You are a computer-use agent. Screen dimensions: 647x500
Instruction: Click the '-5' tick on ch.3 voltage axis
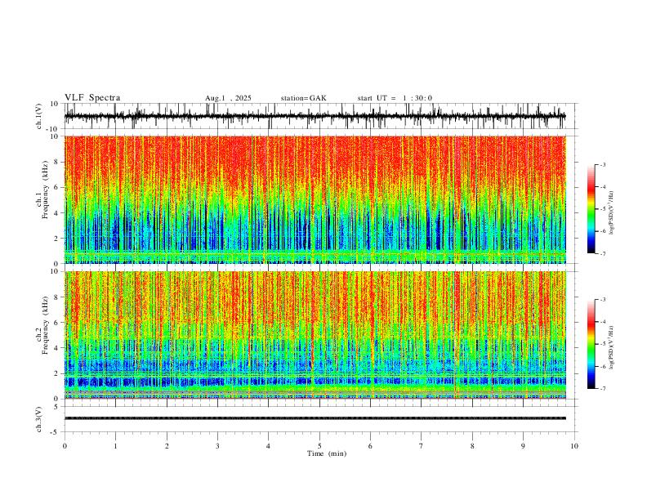(x=56, y=432)
